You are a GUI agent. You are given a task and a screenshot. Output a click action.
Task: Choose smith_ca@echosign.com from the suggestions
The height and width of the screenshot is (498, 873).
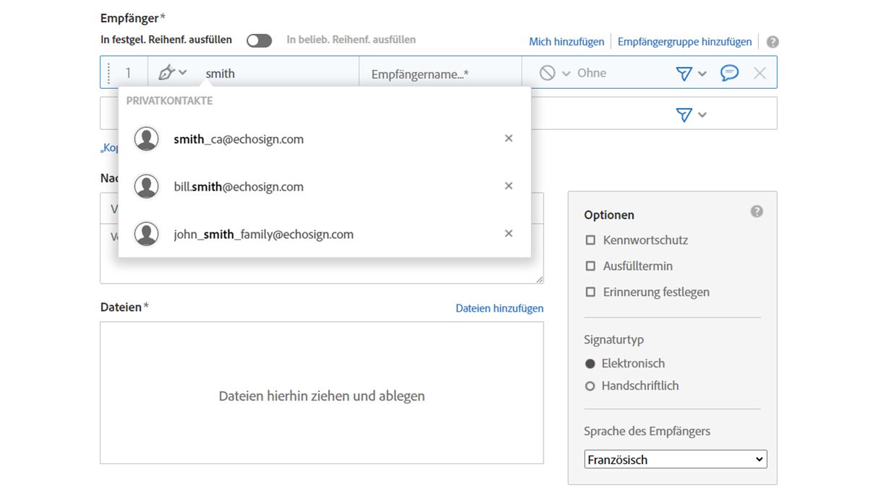point(324,139)
